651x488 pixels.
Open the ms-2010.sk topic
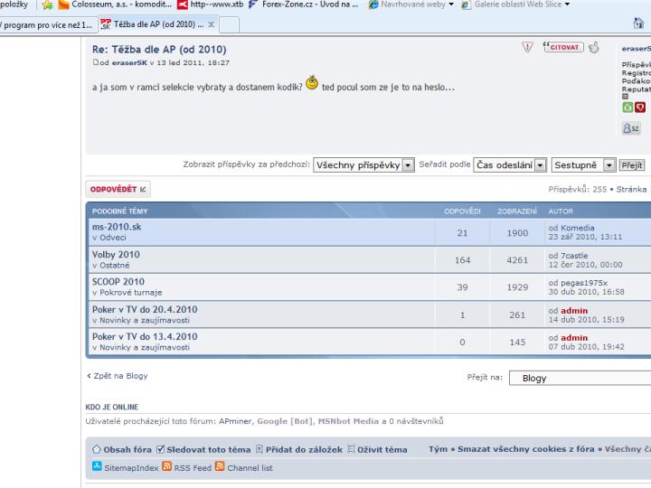[x=117, y=227]
